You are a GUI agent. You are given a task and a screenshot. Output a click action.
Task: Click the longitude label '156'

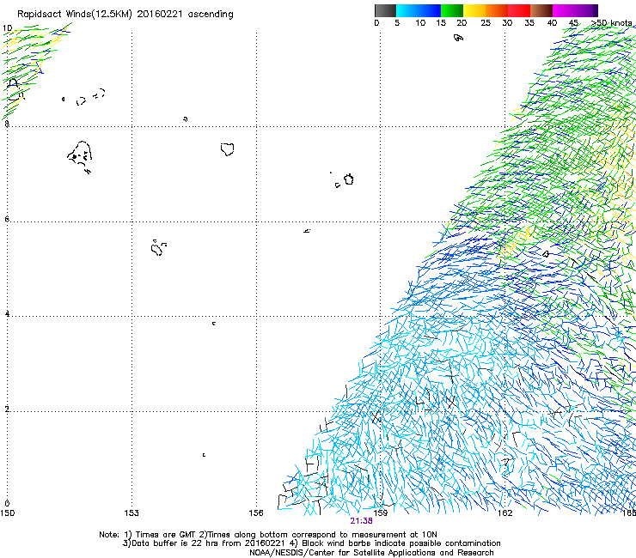(x=256, y=513)
